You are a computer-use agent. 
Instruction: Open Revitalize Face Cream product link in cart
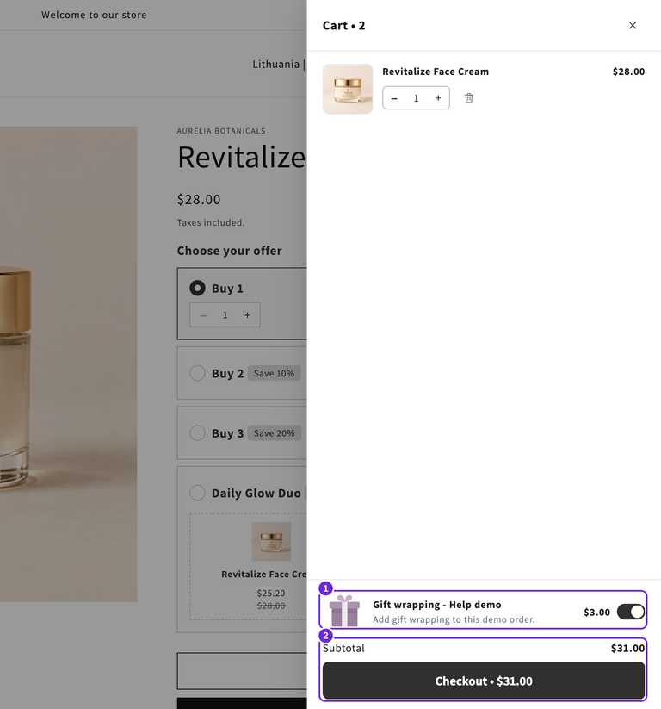click(436, 72)
